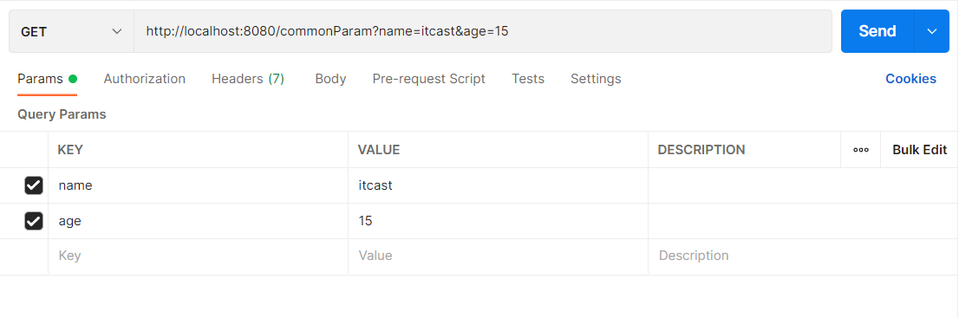This screenshot has width=959, height=318.
Task: Click the empty Description placeholder field
Action: 803,256
